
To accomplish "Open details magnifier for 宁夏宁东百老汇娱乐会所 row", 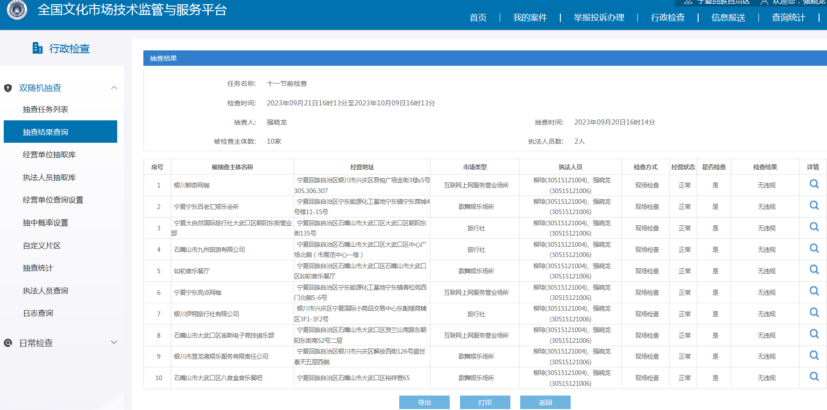I will [814, 206].
